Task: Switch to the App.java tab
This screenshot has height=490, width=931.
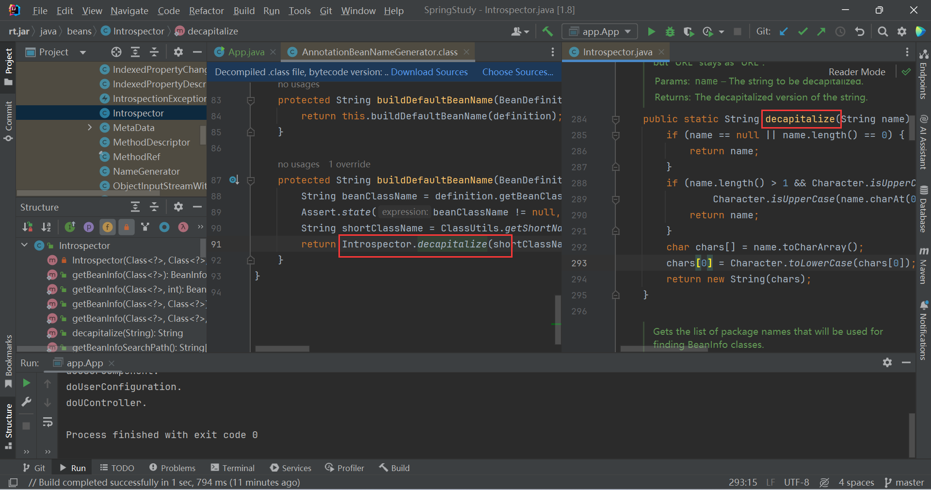Action: coord(246,52)
